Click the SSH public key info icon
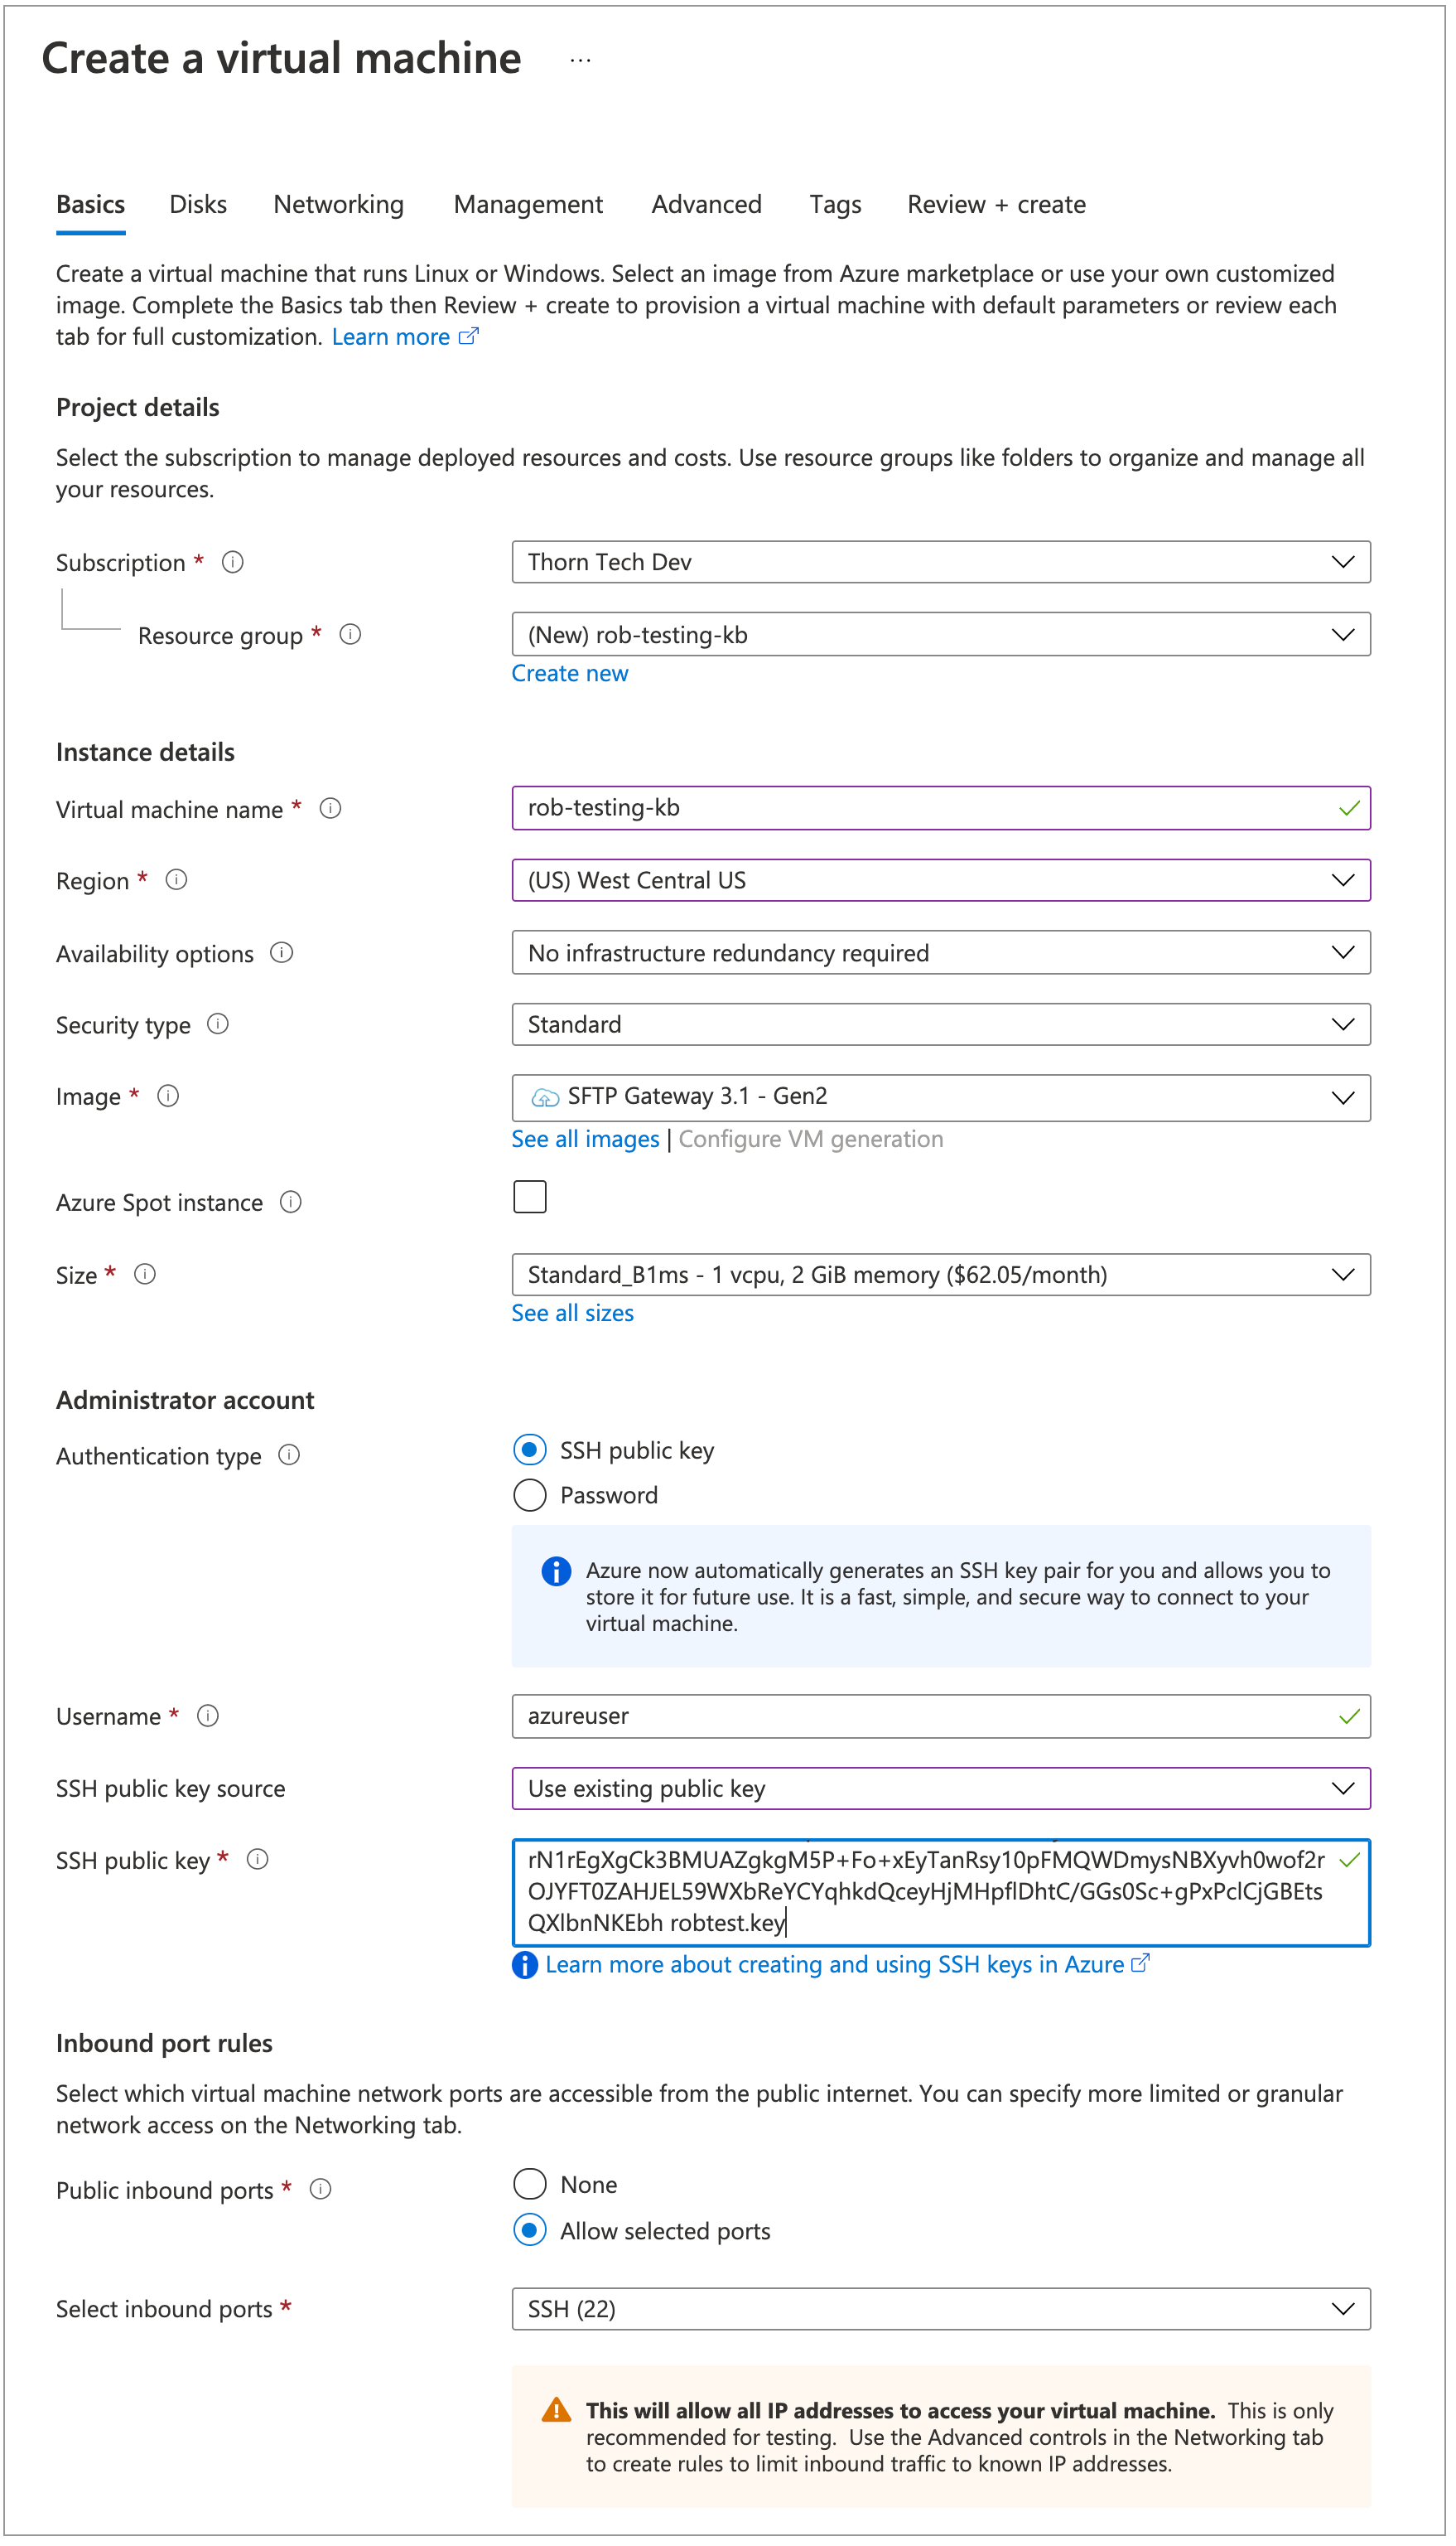 point(257,1860)
